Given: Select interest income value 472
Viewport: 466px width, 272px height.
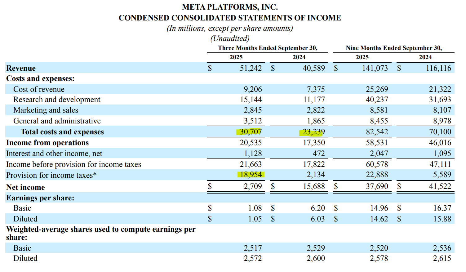Looking at the screenshot, I should (x=319, y=154).
